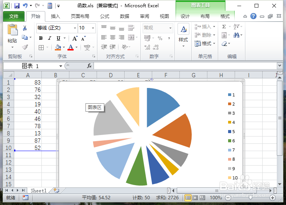The image size is (286, 205).
Task: Toggle align text right
Action: coord(122,37)
